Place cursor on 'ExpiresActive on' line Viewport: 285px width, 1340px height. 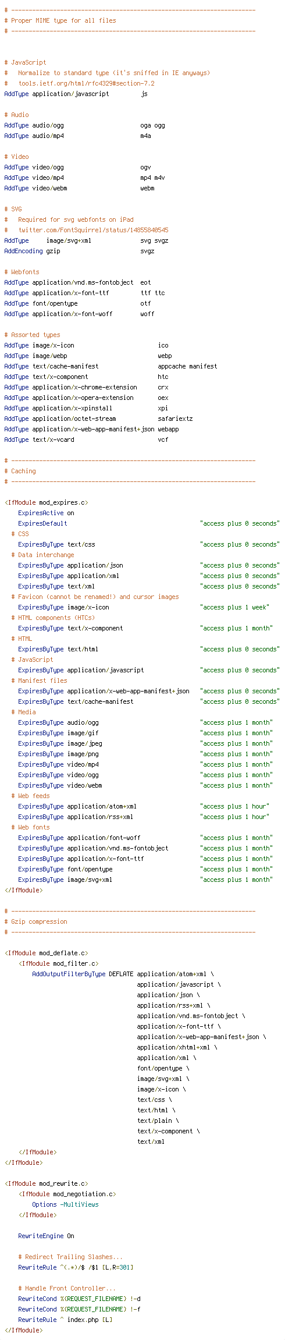(46, 513)
